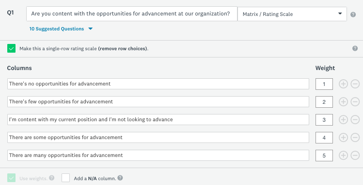Open help icon next to question type dropdown
The height and width of the screenshot is (185, 363).
353,14
